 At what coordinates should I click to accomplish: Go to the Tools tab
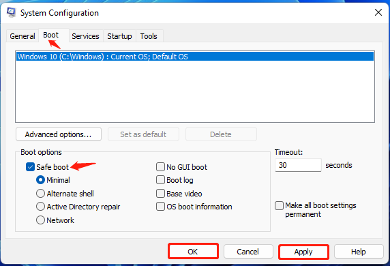pyautogui.click(x=149, y=36)
